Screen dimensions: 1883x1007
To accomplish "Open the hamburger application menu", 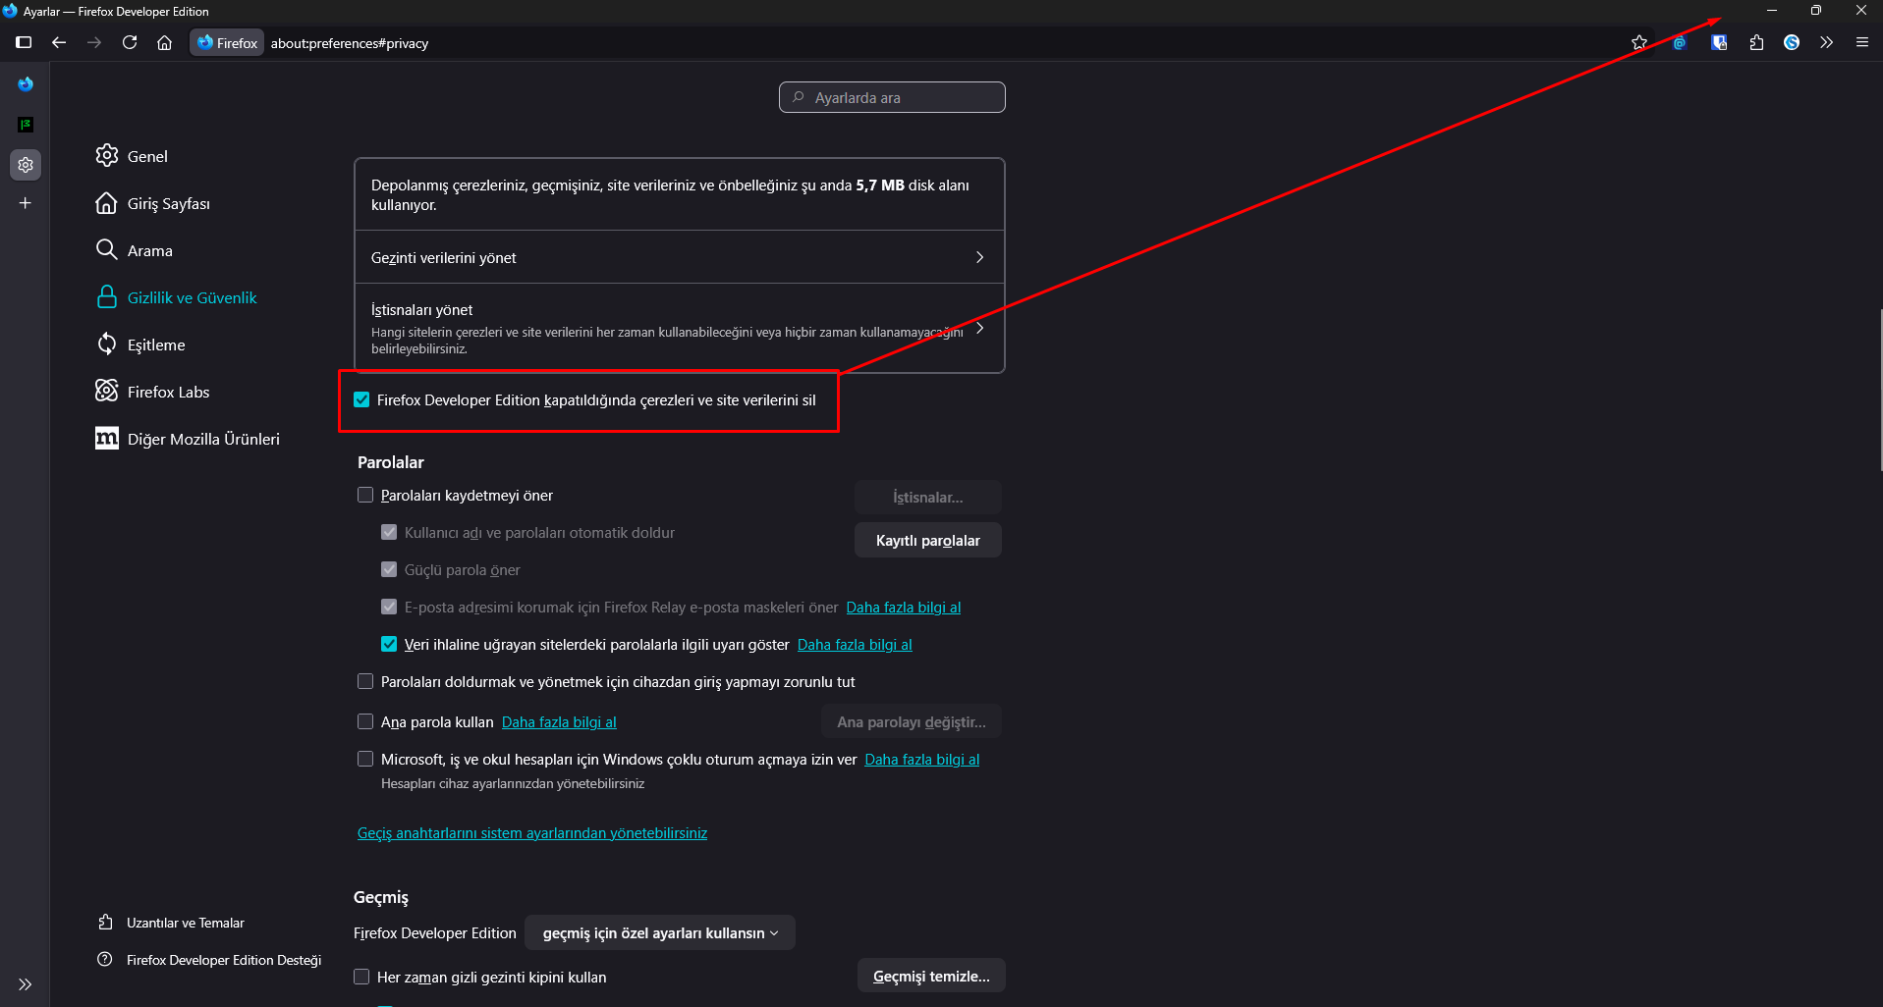I will tap(1861, 42).
